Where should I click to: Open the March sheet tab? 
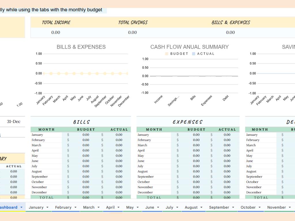89,207
